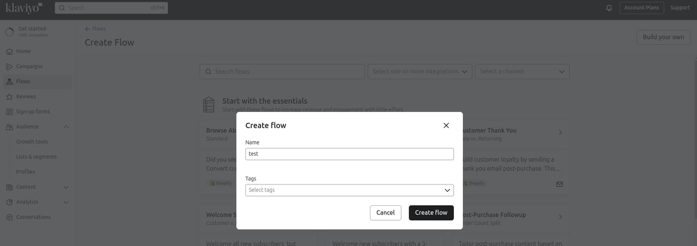Expand the Content menu section
This screenshot has width=697, height=246.
(x=66, y=187)
